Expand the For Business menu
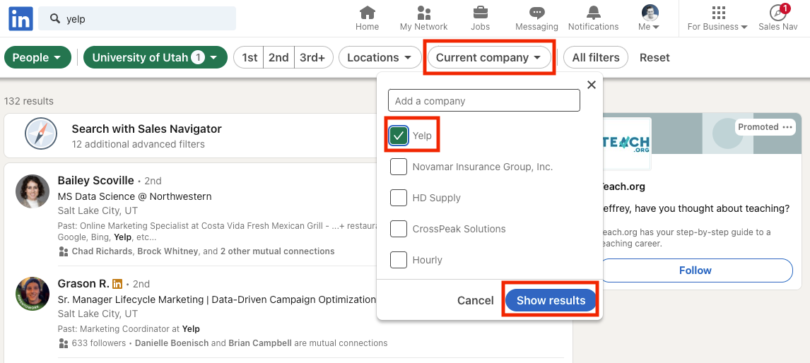810x363 pixels. click(x=717, y=18)
